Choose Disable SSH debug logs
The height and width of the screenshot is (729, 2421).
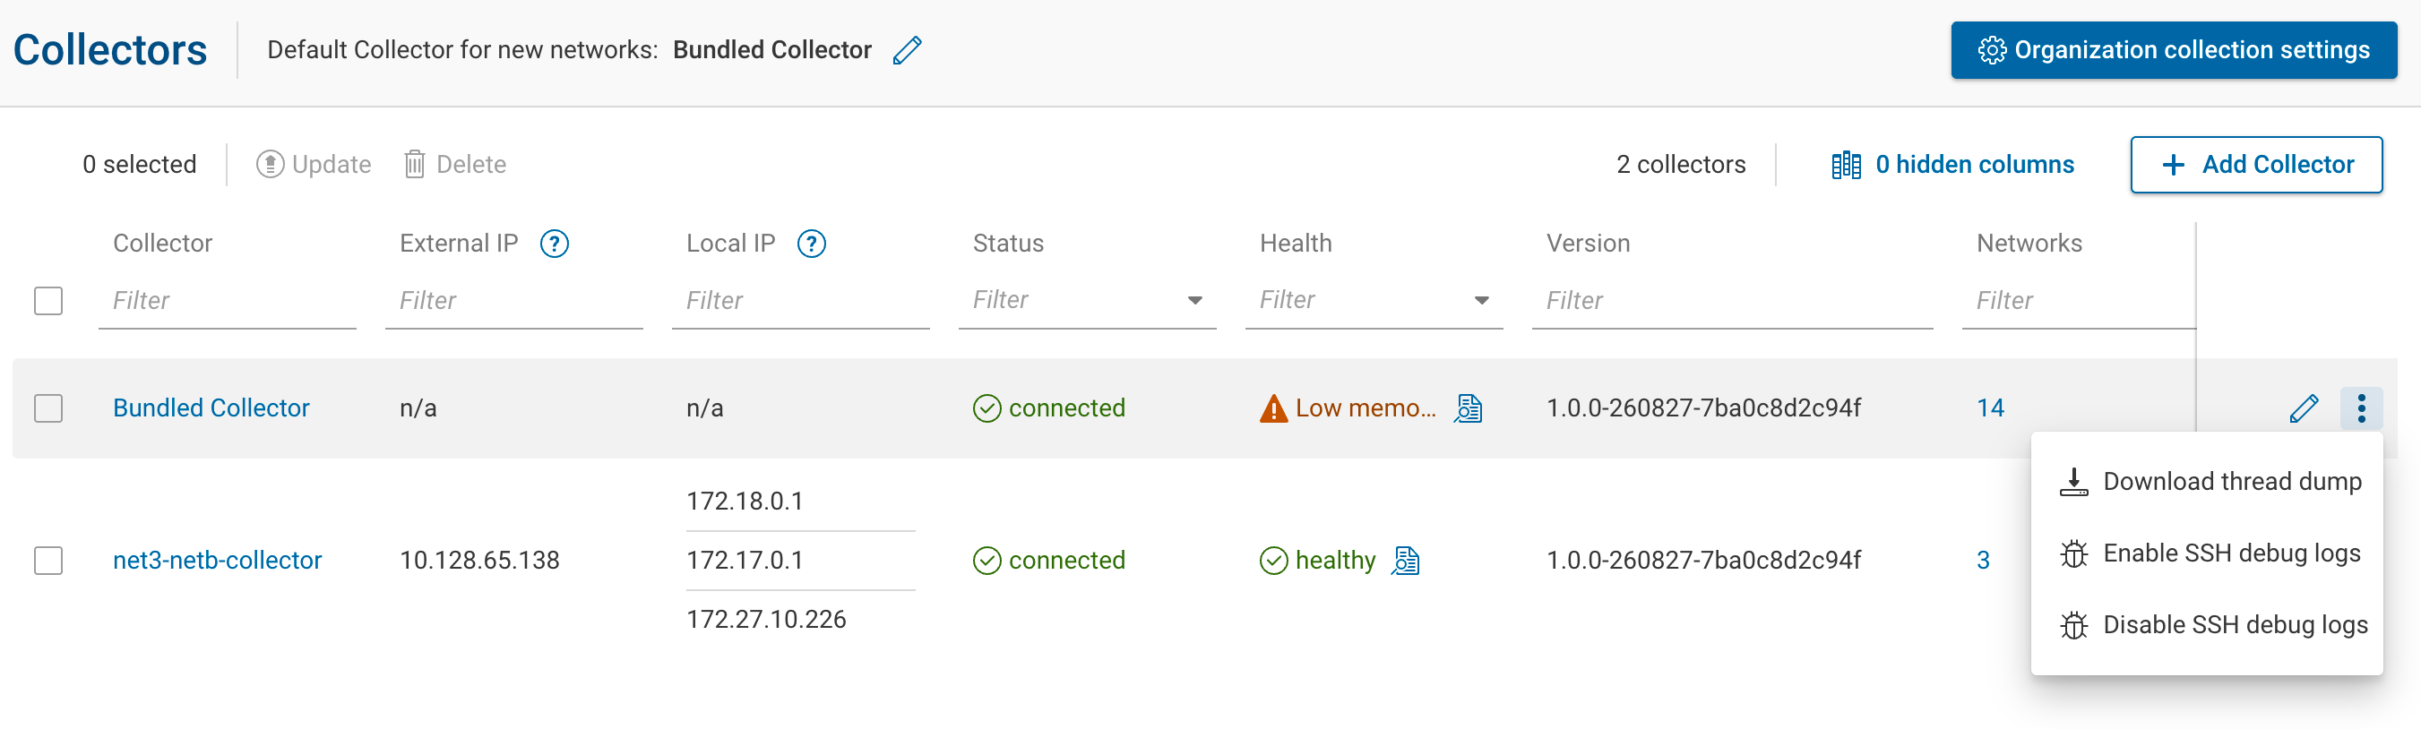2207,625
